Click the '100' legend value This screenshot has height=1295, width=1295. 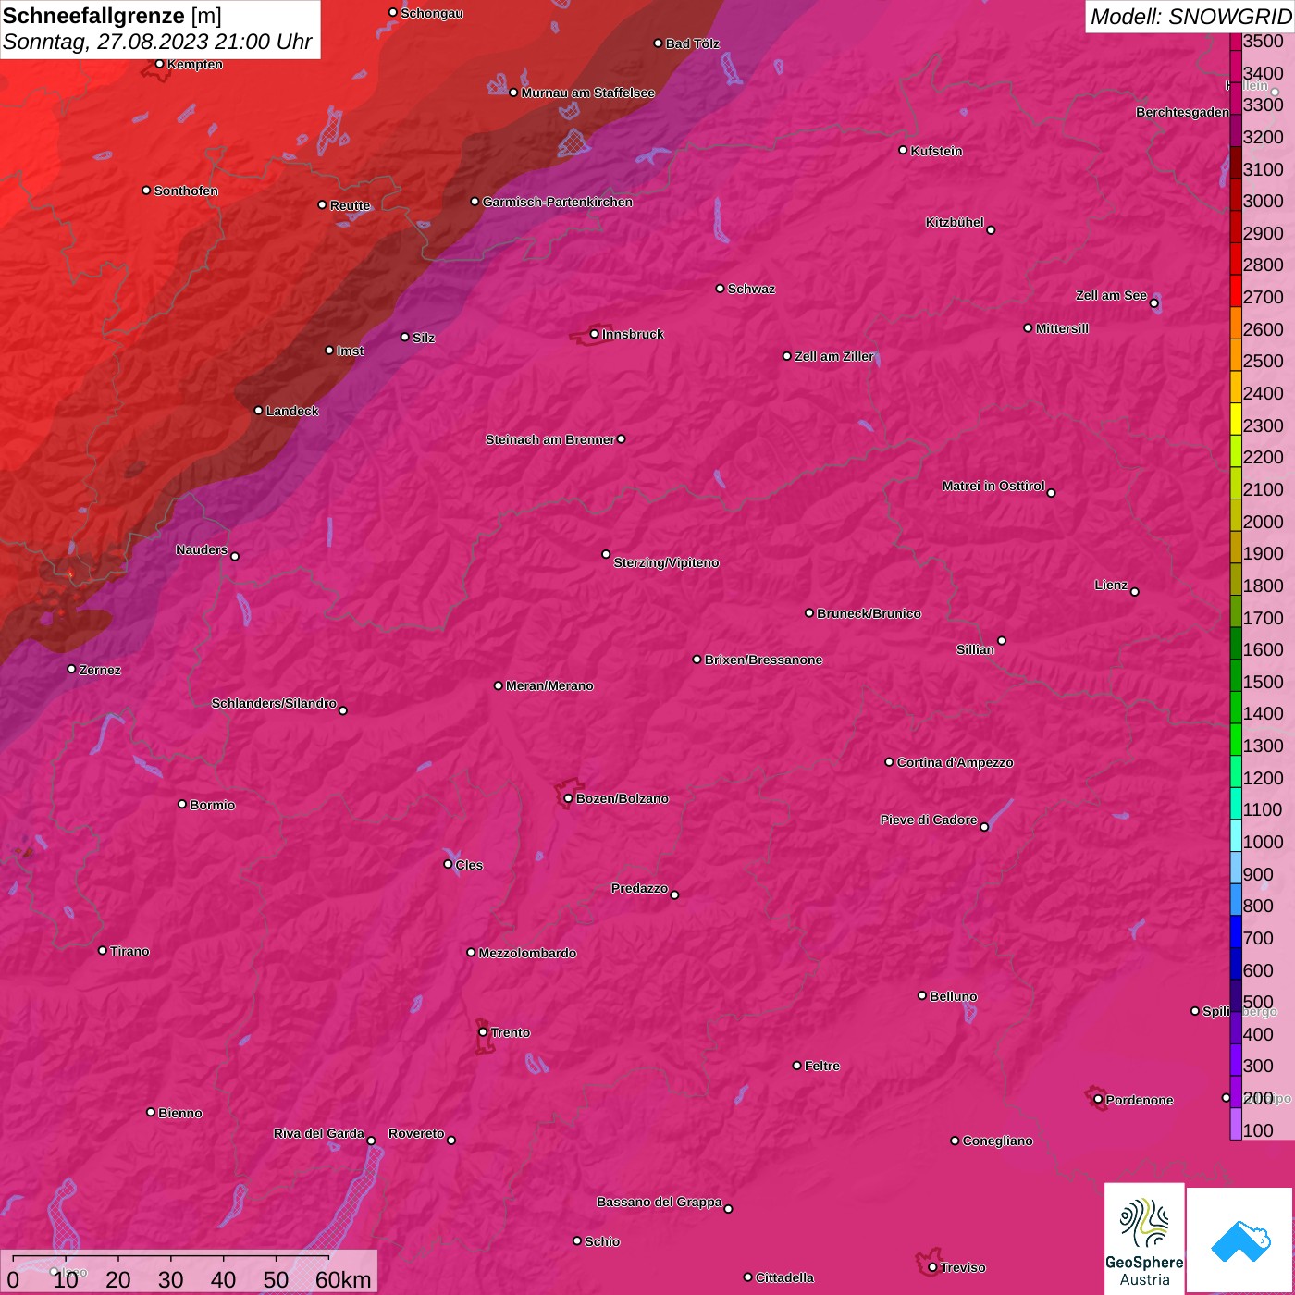tap(1259, 1130)
